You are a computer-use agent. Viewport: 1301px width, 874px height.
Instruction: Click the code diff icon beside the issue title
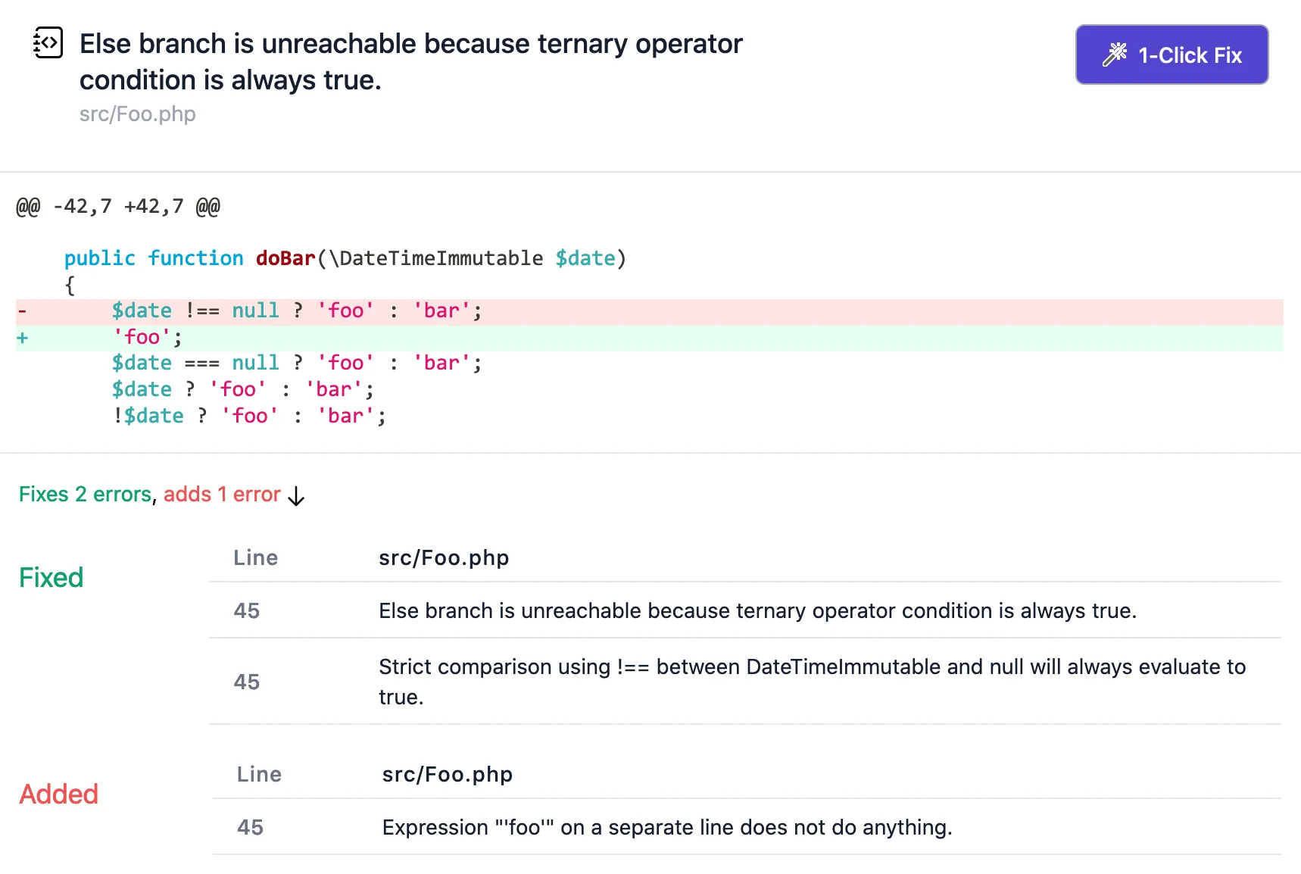click(x=48, y=43)
